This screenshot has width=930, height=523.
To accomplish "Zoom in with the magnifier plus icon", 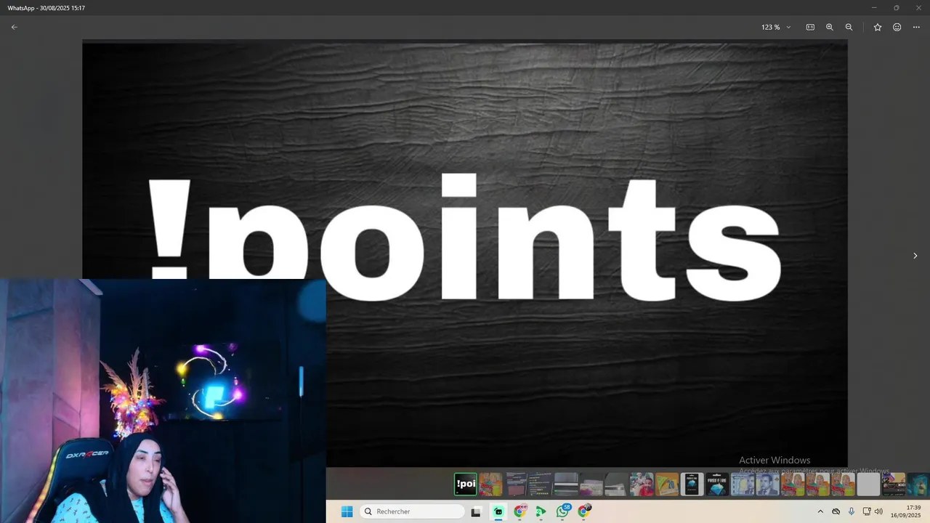I will [830, 27].
